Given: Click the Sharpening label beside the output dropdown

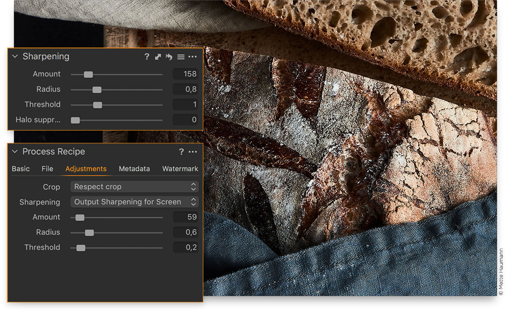Looking at the screenshot, I should click(40, 202).
